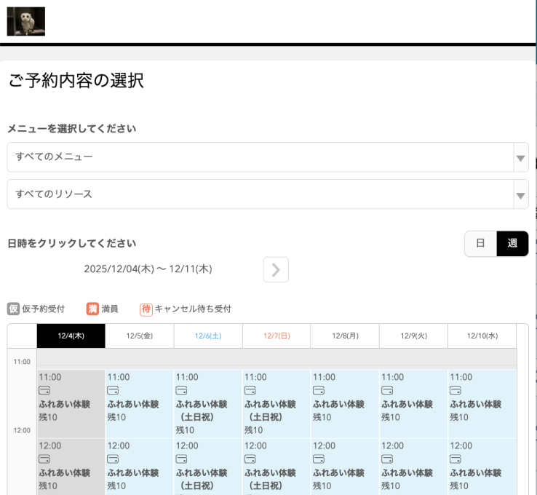The image size is (537, 495).
Task: Click payment card icon in 12/4 11:00 slot
Action: (x=44, y=390)
